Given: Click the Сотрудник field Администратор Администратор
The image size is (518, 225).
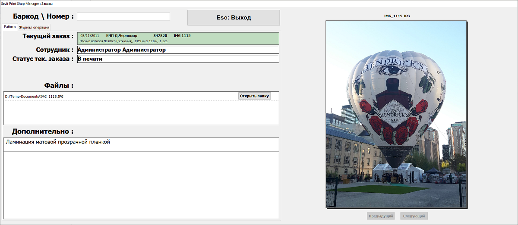Looking at the screenshot, I should 178,50.
